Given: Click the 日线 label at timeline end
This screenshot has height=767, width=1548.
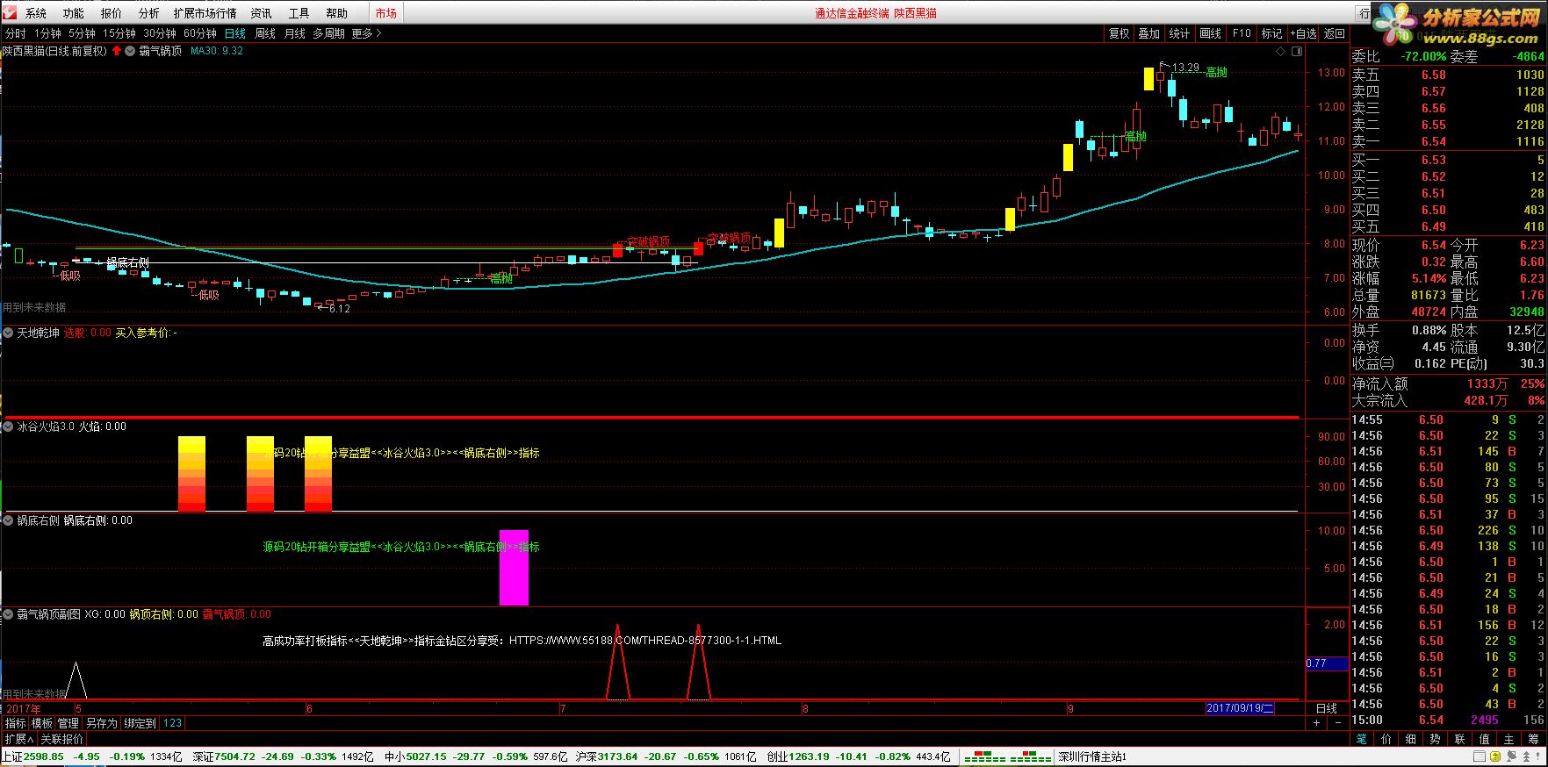Looking at the screenshot, I should pyautogui.click(x=1326, y=708).
